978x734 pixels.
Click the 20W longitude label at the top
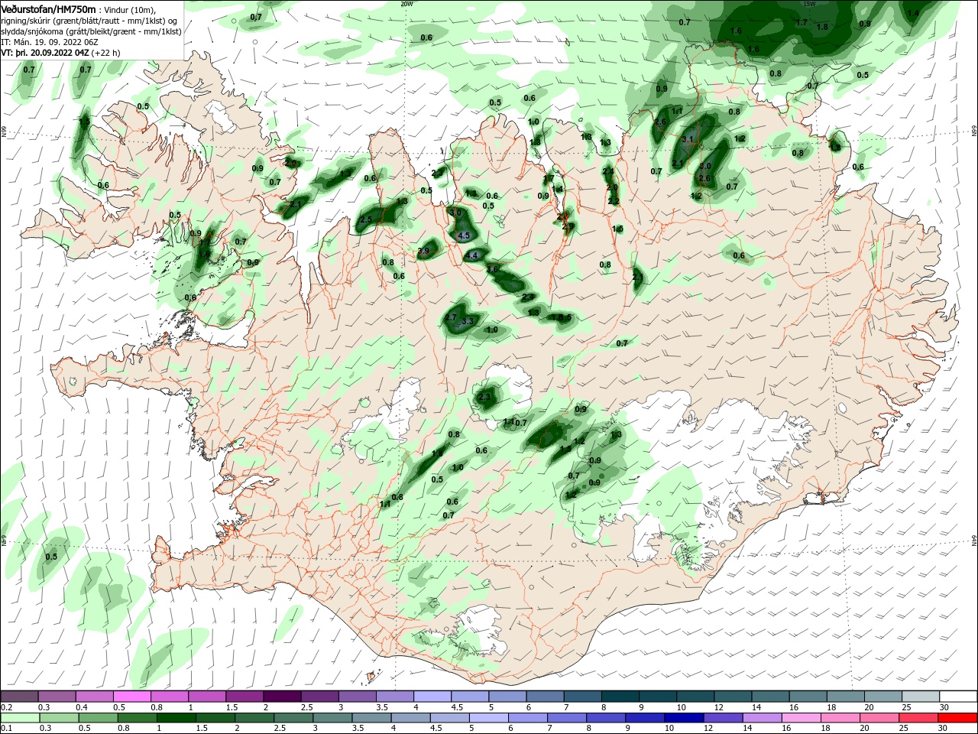click(x=406, y=3)
